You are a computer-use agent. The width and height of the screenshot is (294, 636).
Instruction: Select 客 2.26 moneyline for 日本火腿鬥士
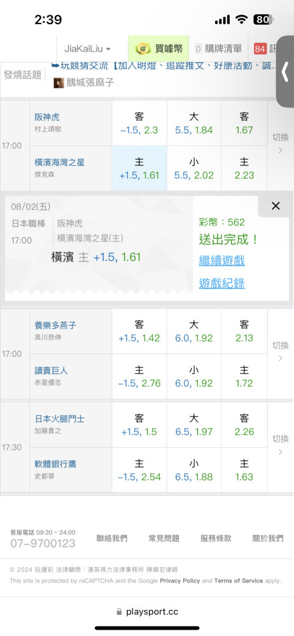pyautogui.click(x=244, y=425)
